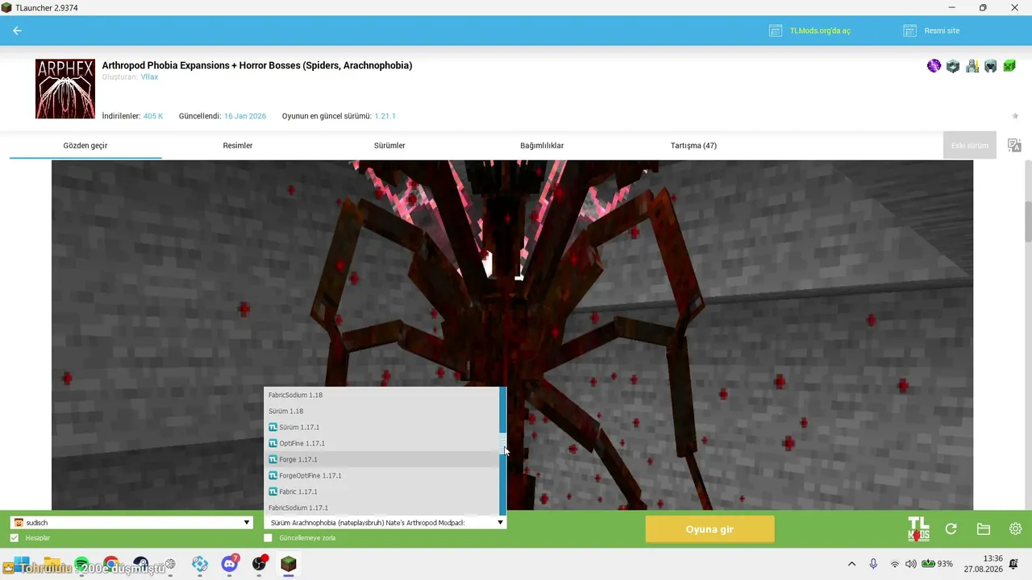Screen dimensions: 1032x580
Task: Click the microphone tray icon
Action: coord(873,564)
